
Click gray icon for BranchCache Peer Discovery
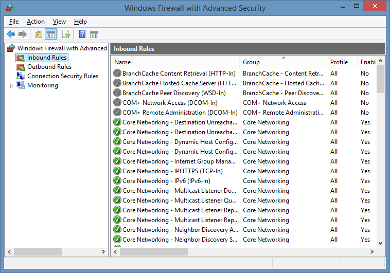tap(117, 93)
